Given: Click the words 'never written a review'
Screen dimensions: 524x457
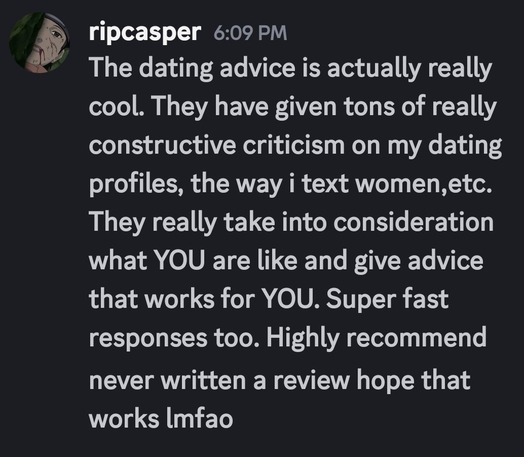Looking at the screenshot, I should point(219,380).
